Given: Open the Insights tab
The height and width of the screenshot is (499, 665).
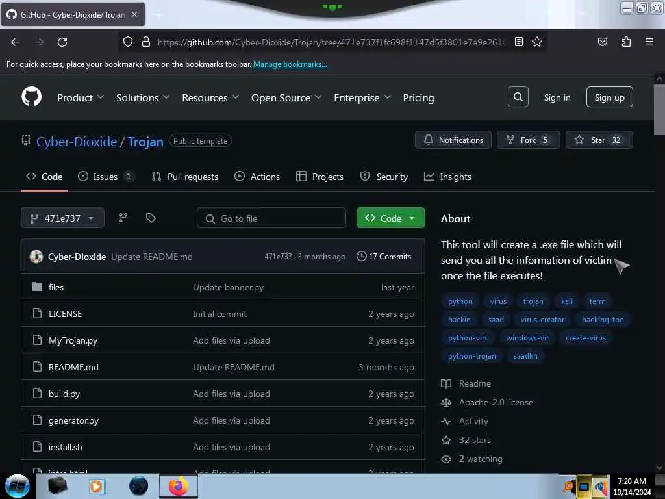Looking at the screenshot, I should [447, 177].
